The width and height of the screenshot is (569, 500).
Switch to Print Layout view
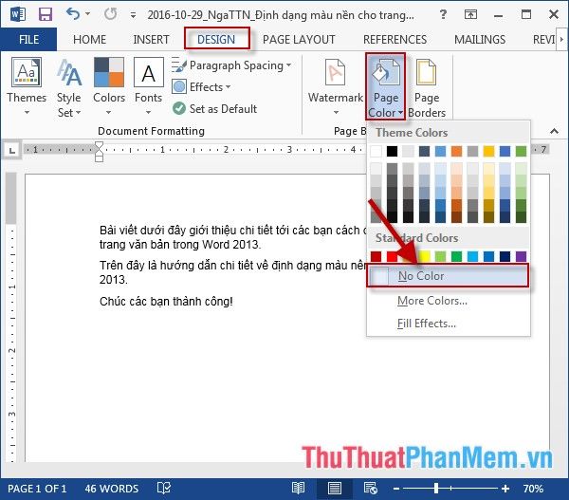(x=334, y=489)
